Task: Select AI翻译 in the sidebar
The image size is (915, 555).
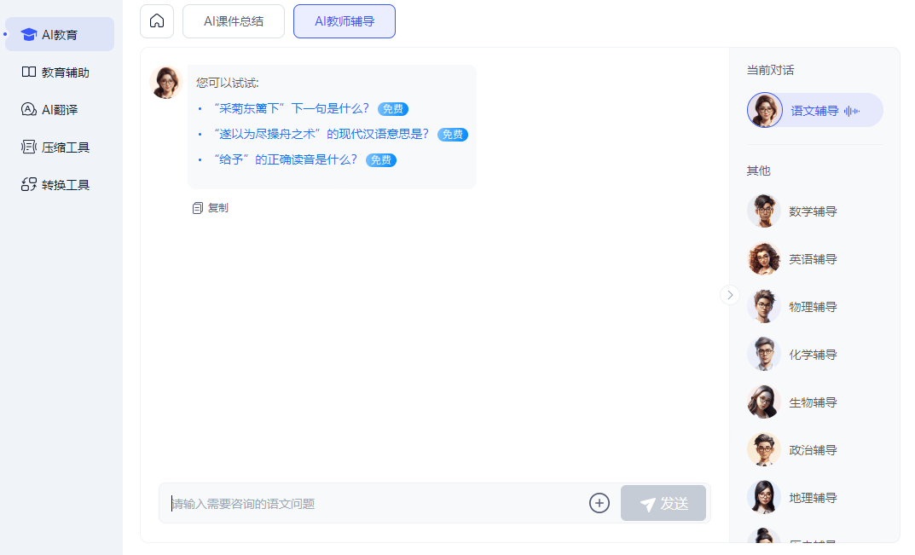Action: 60,110
